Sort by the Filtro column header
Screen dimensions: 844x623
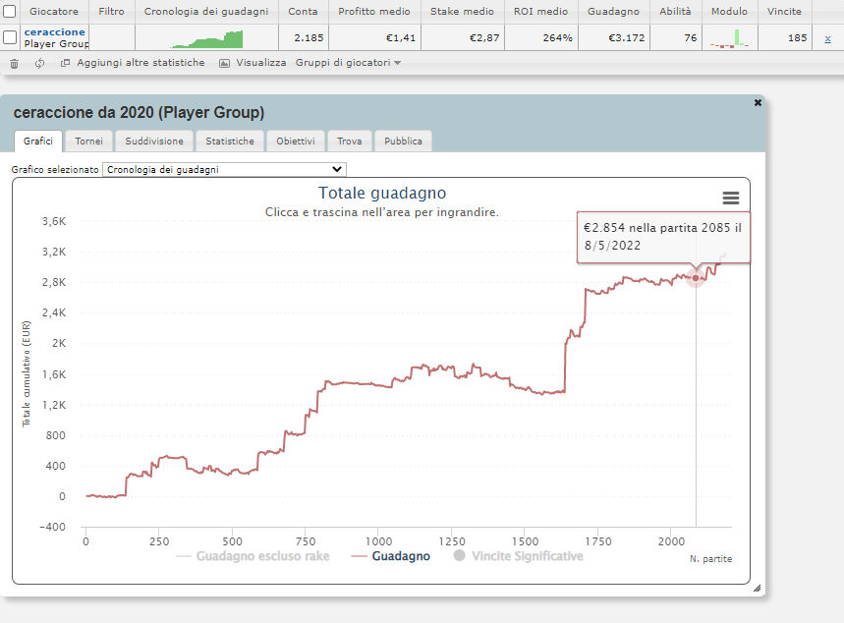pos(111,12)
